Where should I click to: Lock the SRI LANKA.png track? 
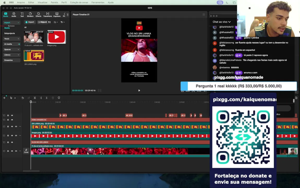coord(8,126)
